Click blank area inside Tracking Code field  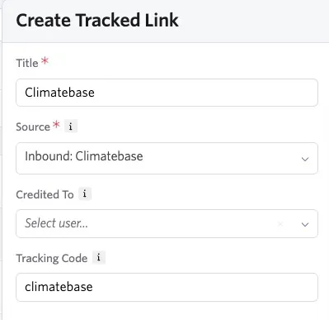tap(206, 287)
